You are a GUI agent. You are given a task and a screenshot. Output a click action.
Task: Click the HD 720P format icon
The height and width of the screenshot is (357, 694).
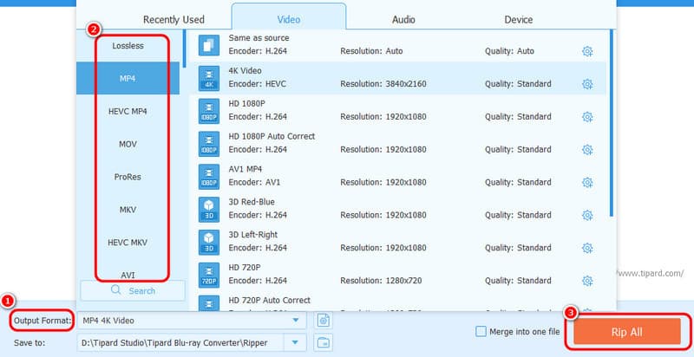click(x=209, y=275)
